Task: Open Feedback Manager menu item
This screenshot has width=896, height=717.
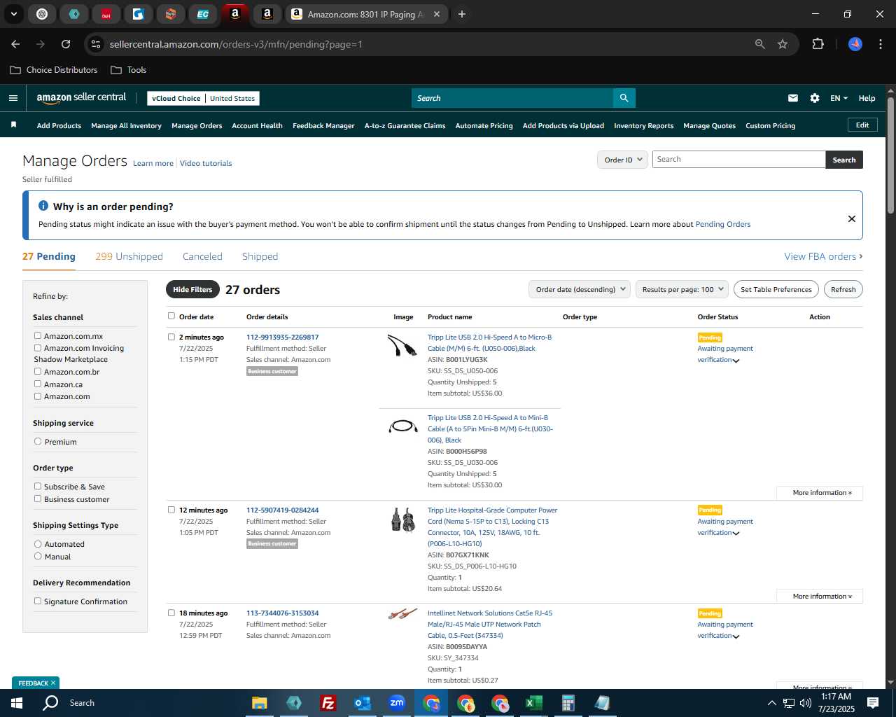Action: click(323, 126)
